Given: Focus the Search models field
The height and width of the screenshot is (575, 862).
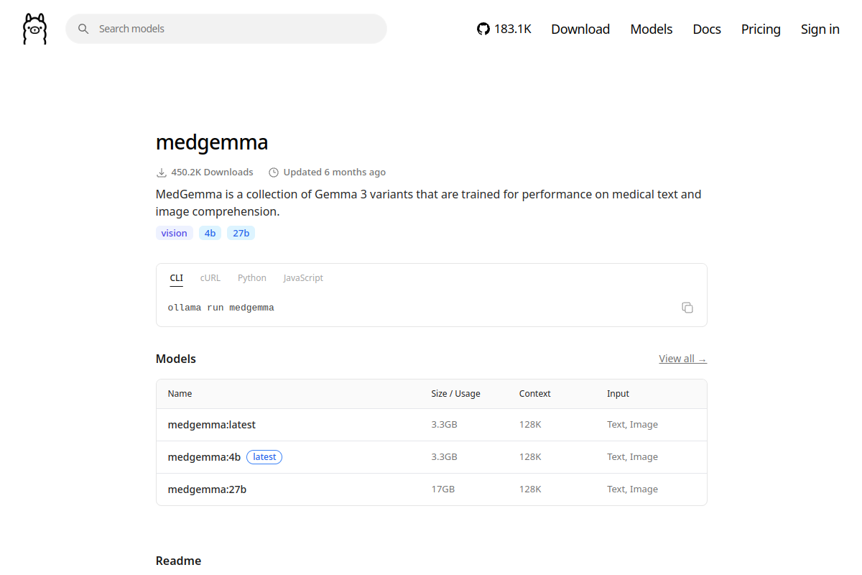Looking at the screenshot, I should tap(226, 29).
